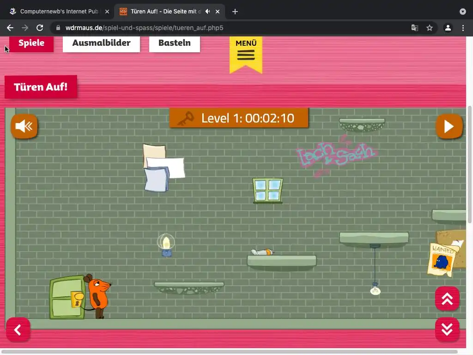The image size is (473, 355).
Task: Select the Spiele tab
Action: tap(31, 43)
